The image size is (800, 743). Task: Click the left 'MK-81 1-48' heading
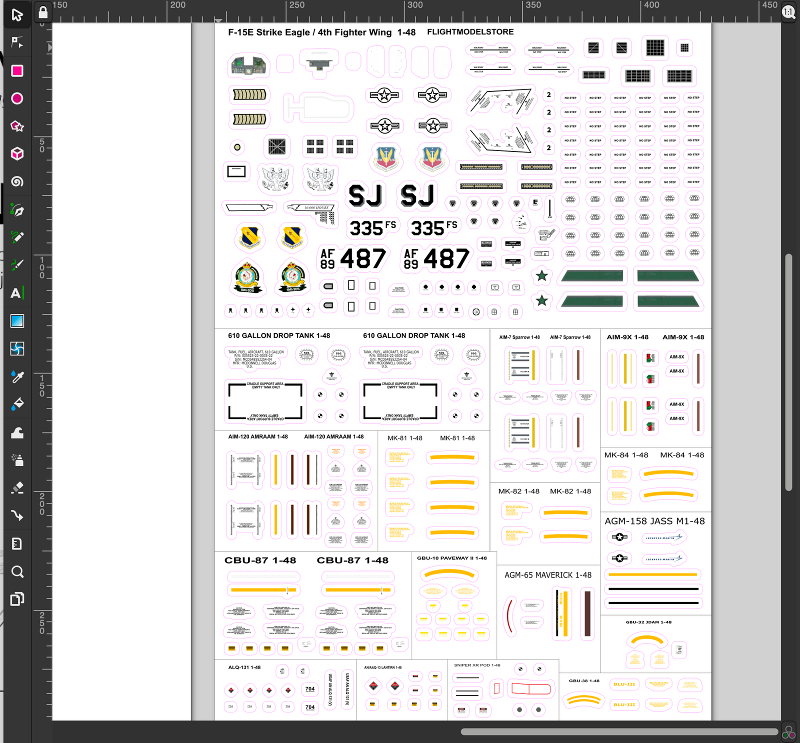click(405, 438)
